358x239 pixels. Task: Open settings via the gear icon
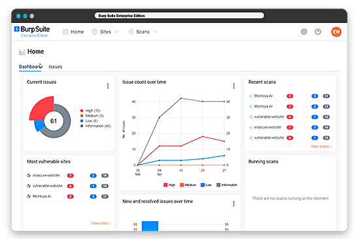(304, 32)
